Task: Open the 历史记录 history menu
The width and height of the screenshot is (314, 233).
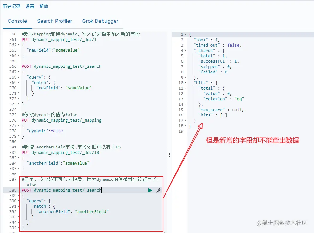Action: 11,6
